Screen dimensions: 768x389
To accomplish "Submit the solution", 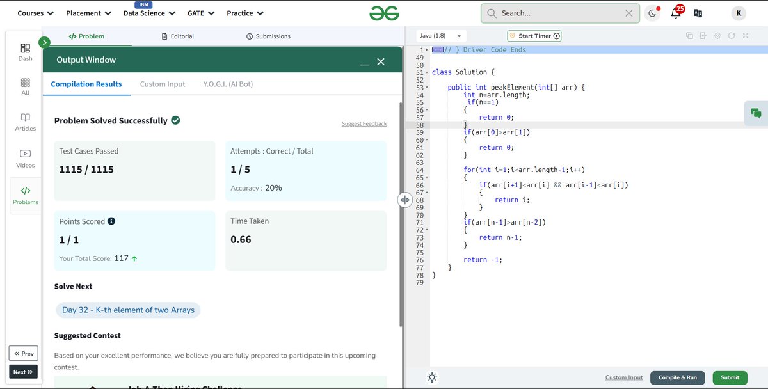I will [730, 377].
